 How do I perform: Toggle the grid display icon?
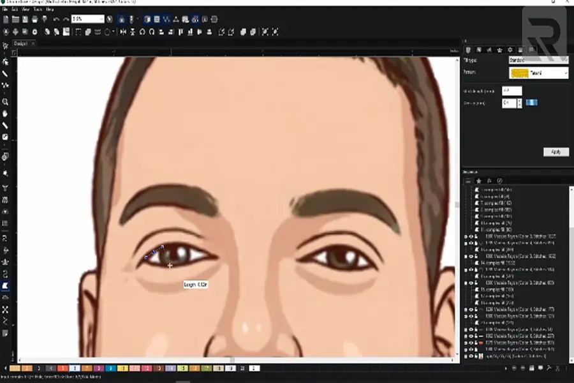click(x=157, y=19)
